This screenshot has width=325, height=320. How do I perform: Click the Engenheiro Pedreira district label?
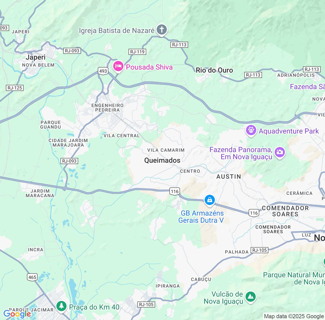pyautogui.click(x=107, y=108)
